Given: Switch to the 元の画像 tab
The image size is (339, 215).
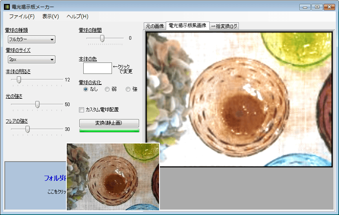Looking at the screenshot, I should [155, 26].
